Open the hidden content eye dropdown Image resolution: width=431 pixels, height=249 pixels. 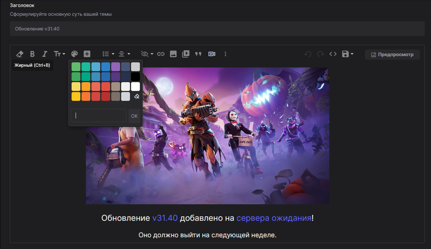[147, 54]
